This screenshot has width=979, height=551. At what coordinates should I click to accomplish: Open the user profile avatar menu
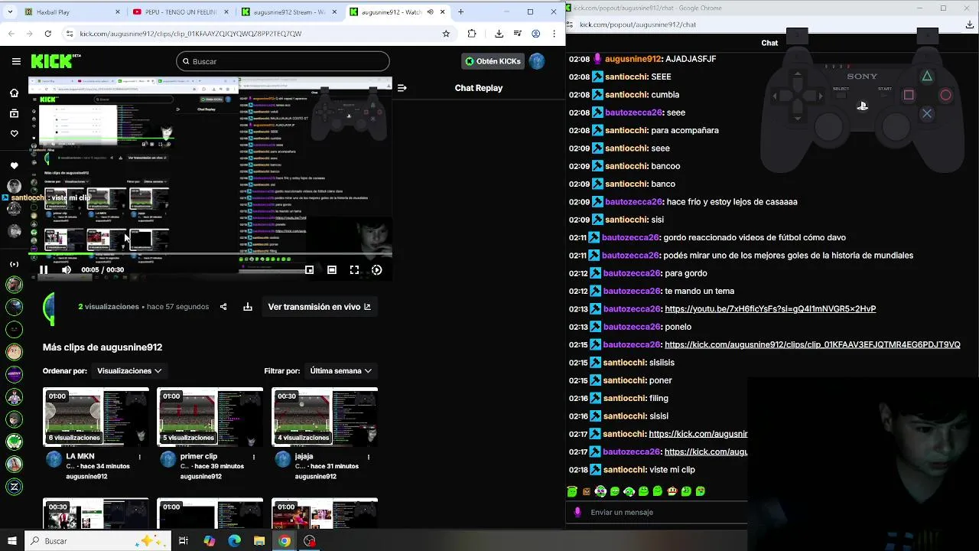click(537, 61)
